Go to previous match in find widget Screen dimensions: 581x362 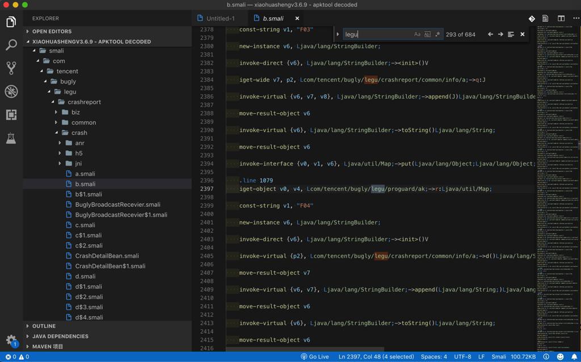(490, 34)
